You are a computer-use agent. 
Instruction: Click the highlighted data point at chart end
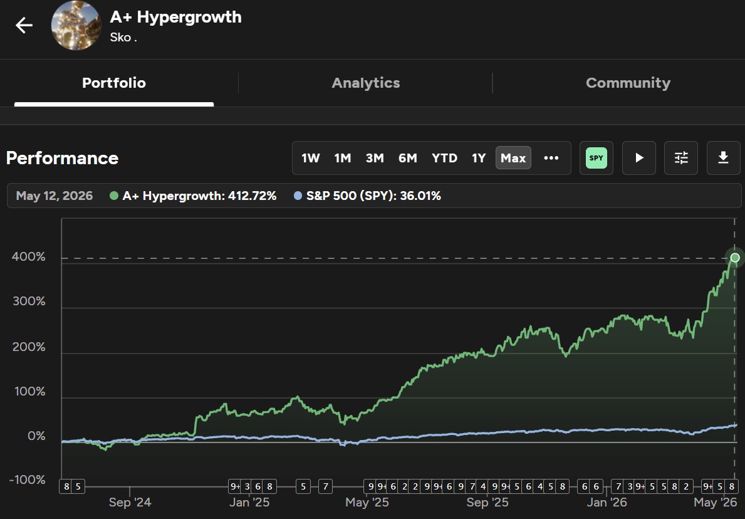click(735, 258)
